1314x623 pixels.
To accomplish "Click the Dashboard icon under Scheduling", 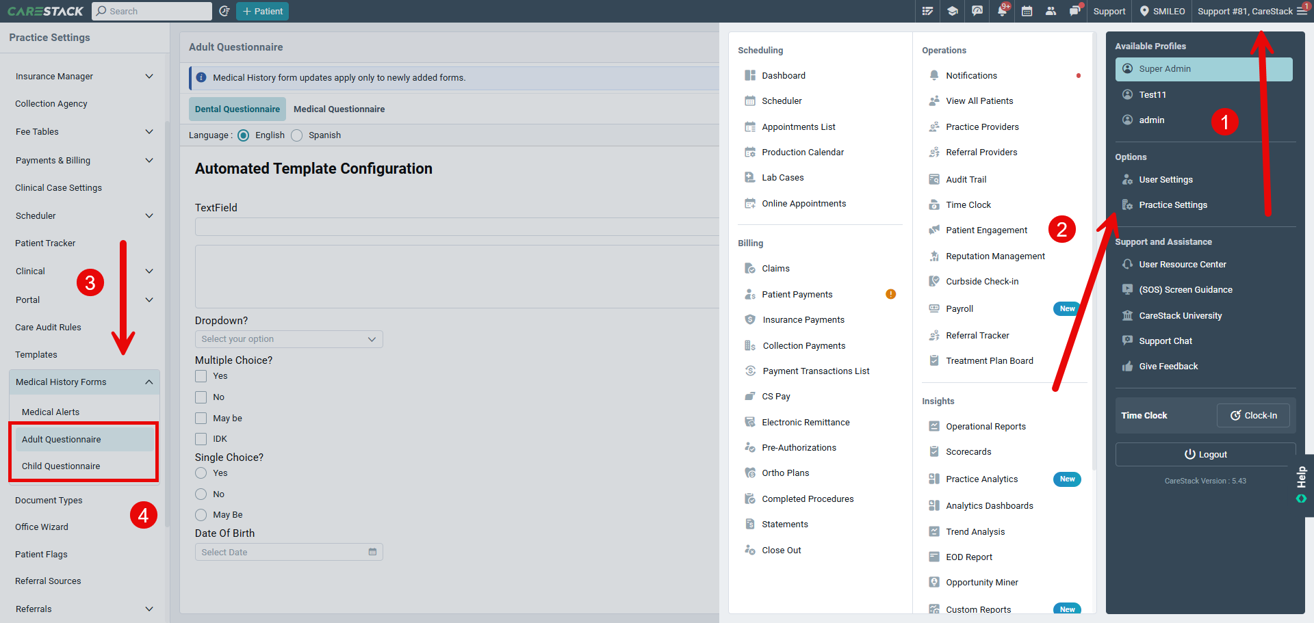I will [750, 75].
